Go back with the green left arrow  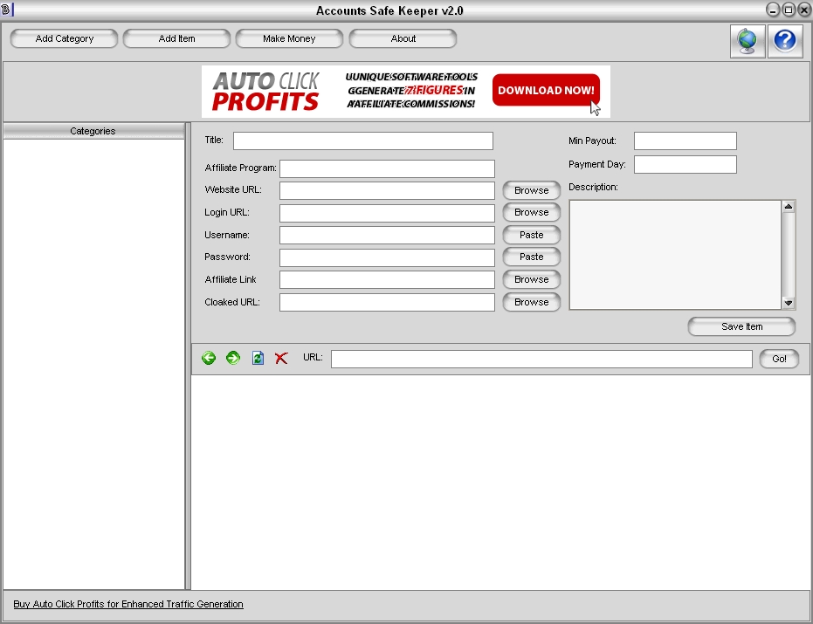(209, 358)
